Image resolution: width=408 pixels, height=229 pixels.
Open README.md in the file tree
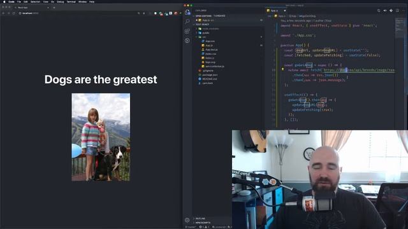(x=210, y=79)
